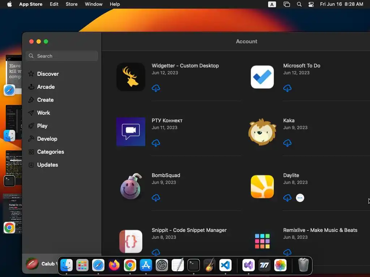370x277 pixels.
Task: Open the Snippit curly braces app icon
Action: pyautogui.click(x=131, y=241)
